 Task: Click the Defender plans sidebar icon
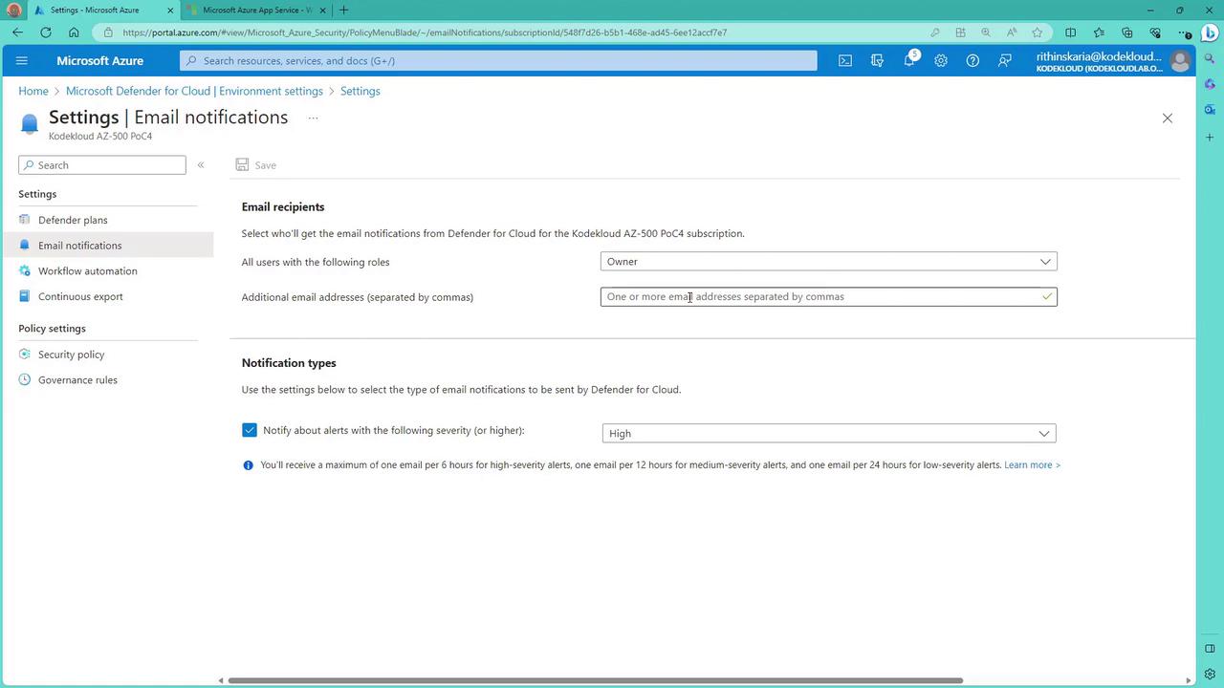pos(25,220)
